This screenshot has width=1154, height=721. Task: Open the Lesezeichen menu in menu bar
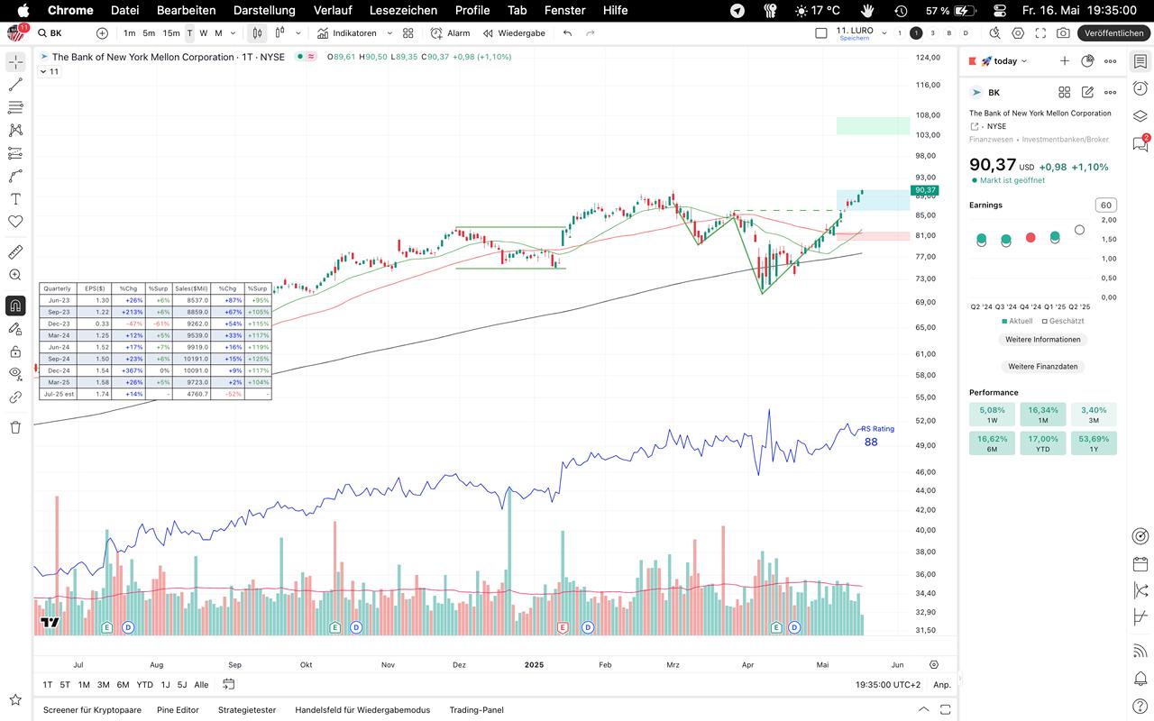pos(403,10)
